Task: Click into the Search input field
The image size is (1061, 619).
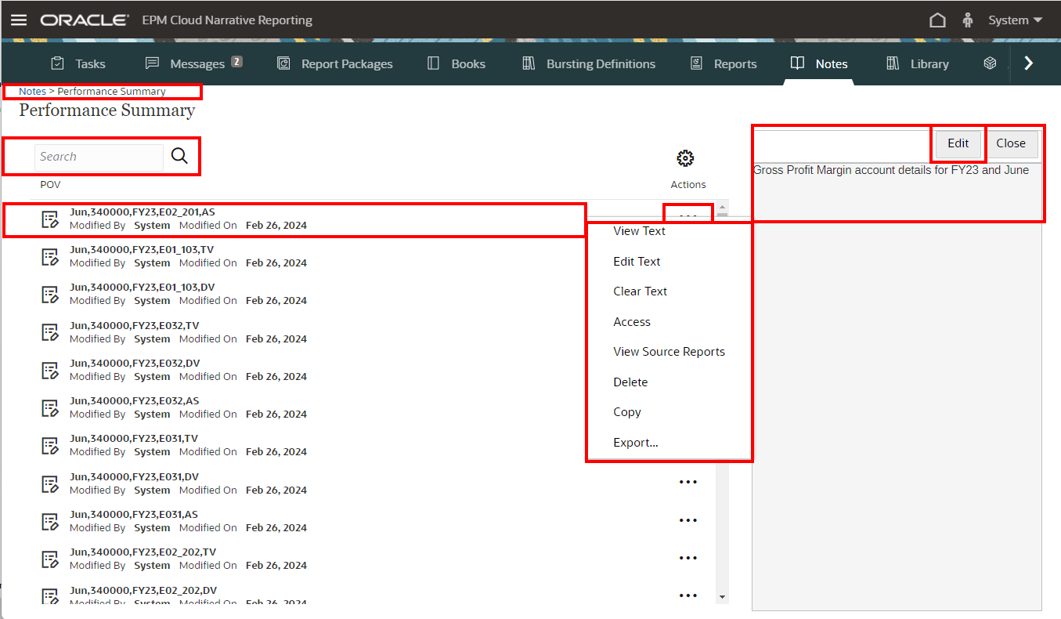Action: (x=99, y=157)
